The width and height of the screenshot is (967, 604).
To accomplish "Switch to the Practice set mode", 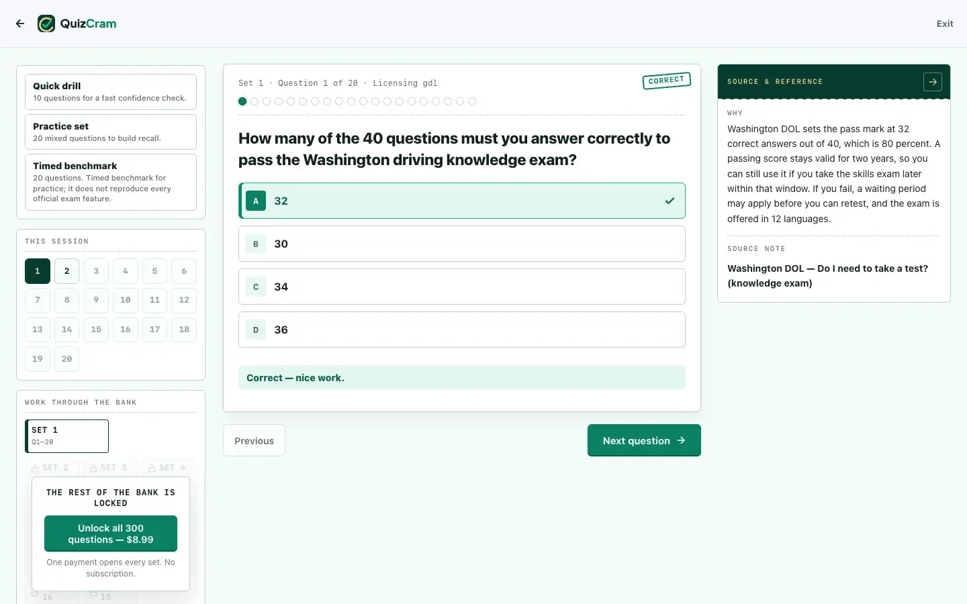I will (111, 132).
